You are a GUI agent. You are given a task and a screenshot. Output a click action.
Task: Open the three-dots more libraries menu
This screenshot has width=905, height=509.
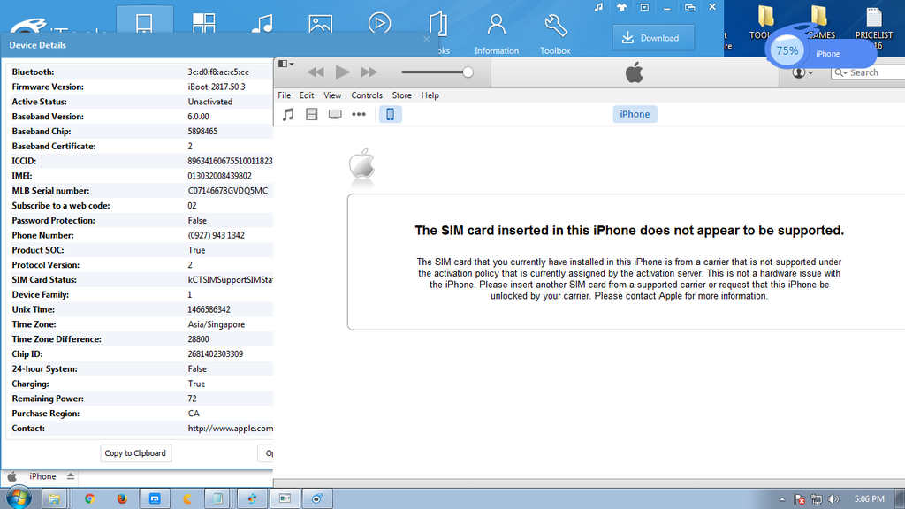point(359,114)
